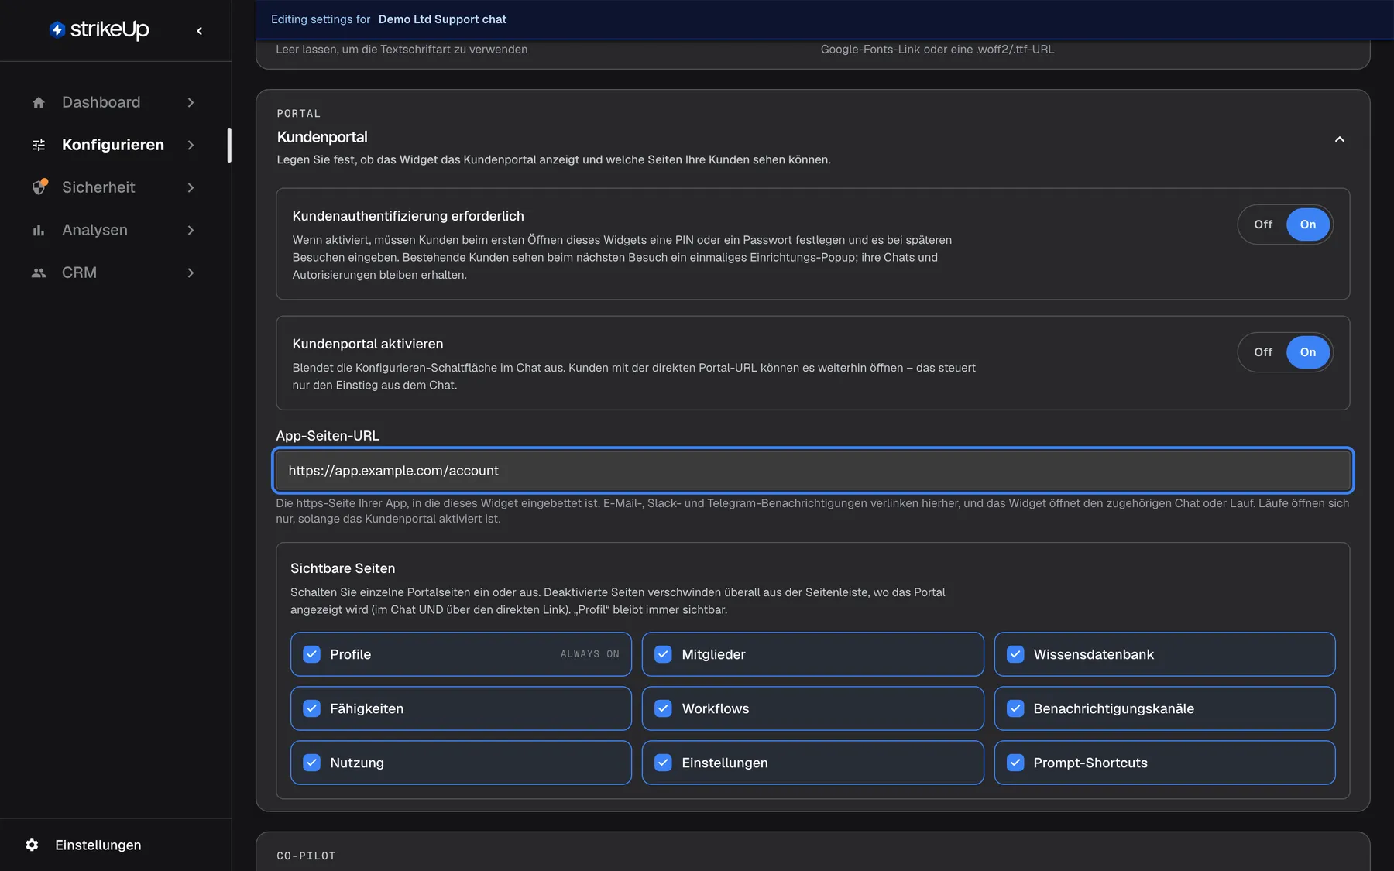
Task: Uncheck the Nutzung page
Action: pos(311,763)
